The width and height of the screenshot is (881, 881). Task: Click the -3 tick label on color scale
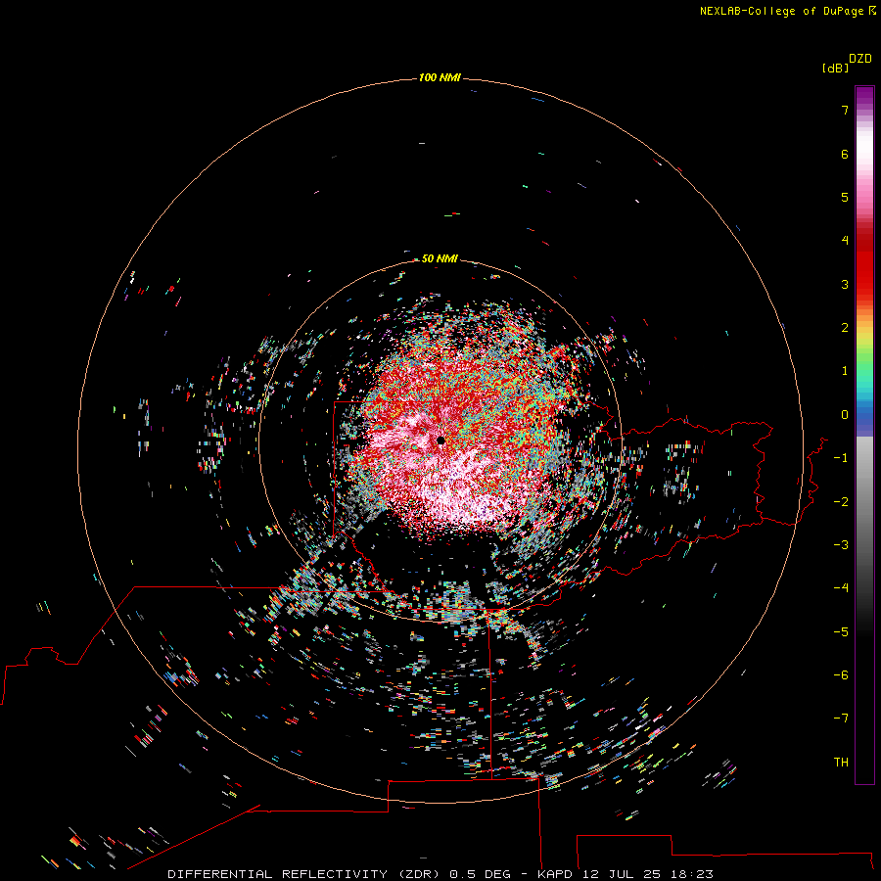(x=841, y=545)
